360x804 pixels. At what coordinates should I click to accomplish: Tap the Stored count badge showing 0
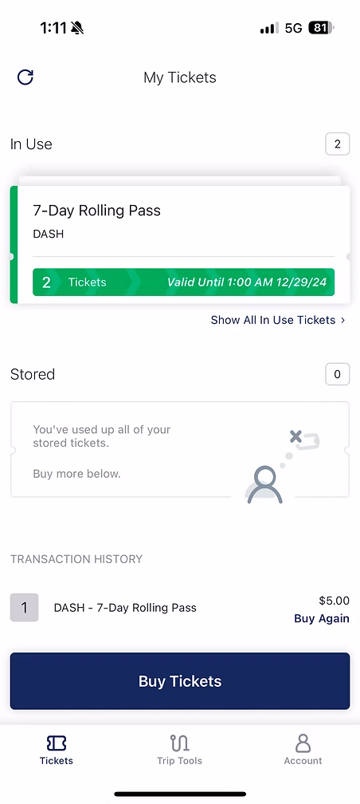click(338, 374)
